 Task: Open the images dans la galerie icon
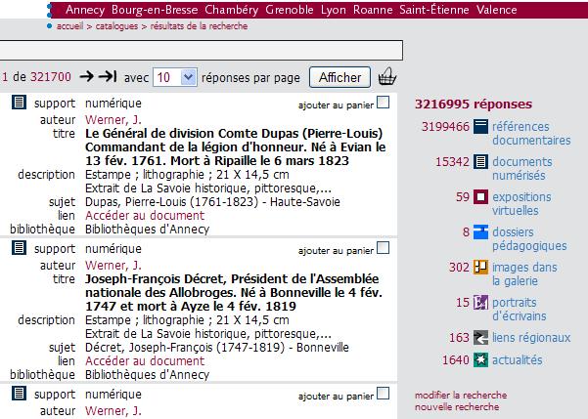(x=480, y=267)
